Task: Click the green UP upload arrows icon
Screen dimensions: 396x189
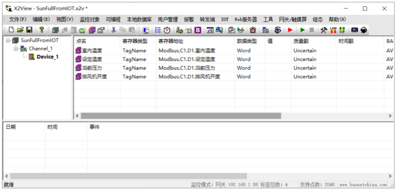Action: (342, 30)
